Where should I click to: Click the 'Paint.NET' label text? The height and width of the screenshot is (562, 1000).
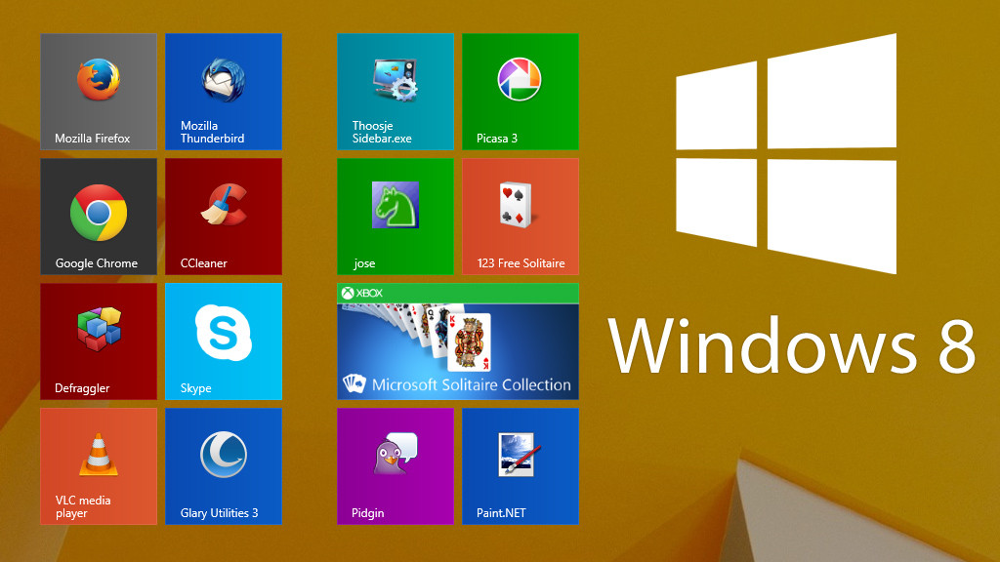coord(501,513)
